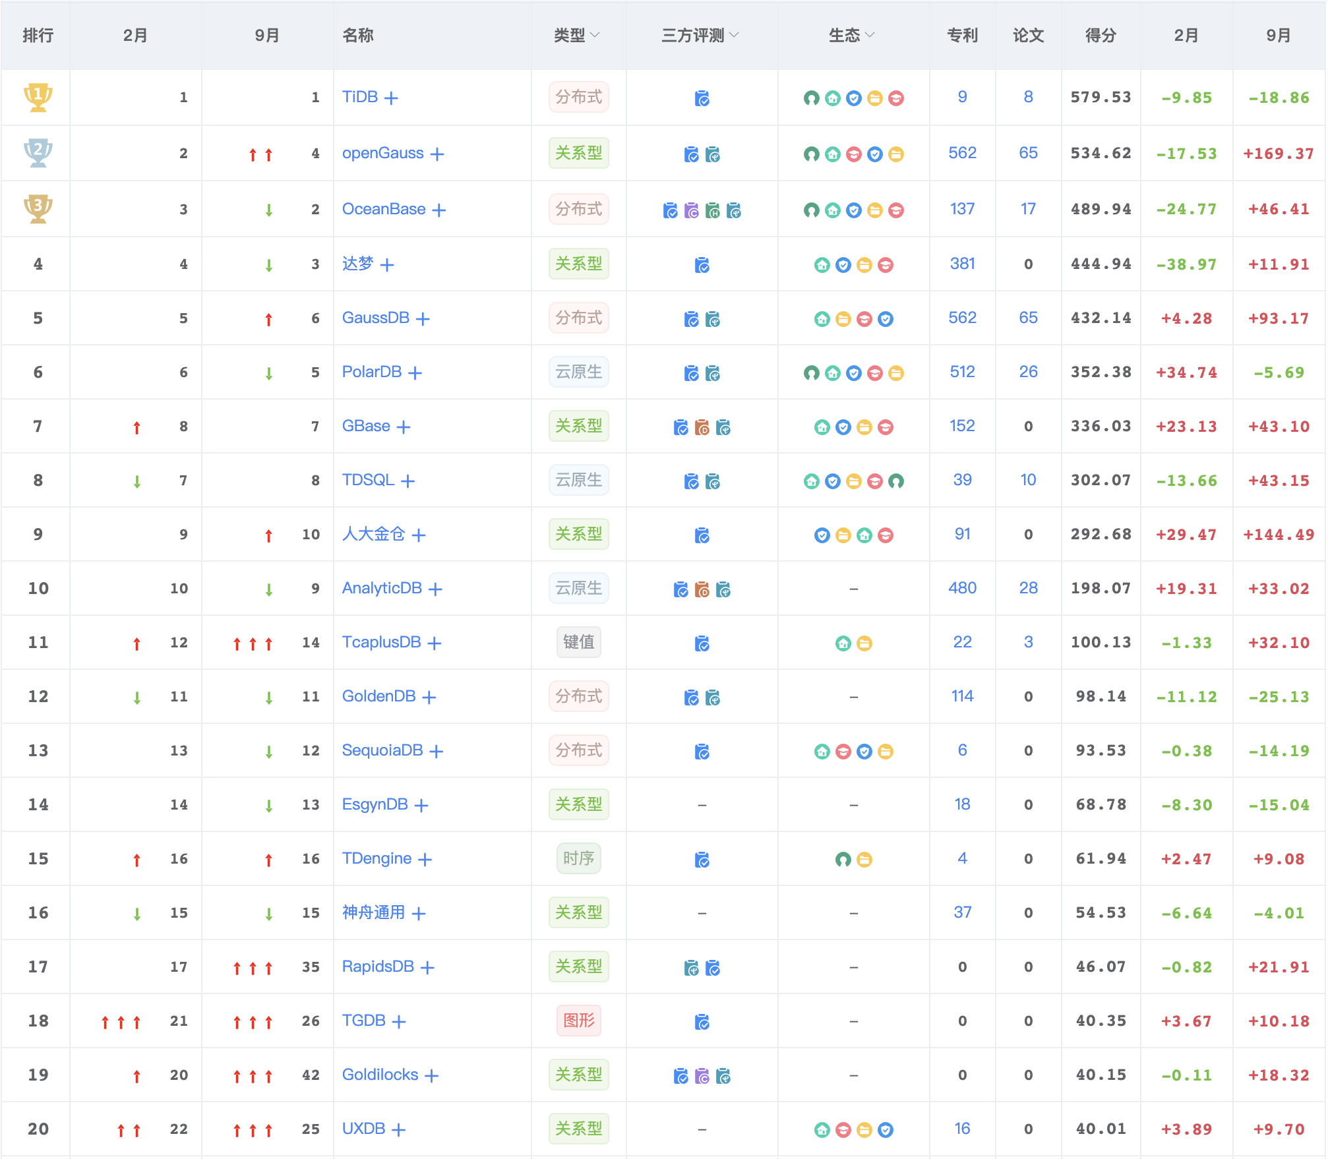Open the openGauss database link

click(x=383, y=153)
